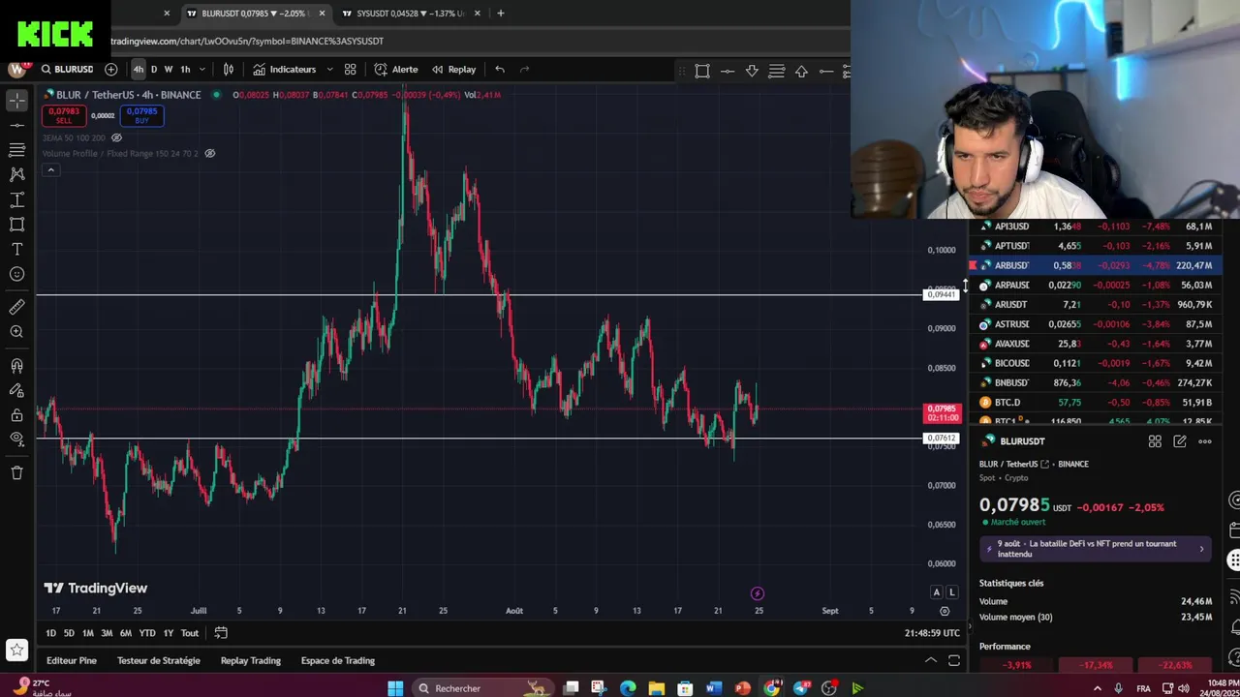
Task: Open chart settings gear on time axis
Action: (945, 611)
